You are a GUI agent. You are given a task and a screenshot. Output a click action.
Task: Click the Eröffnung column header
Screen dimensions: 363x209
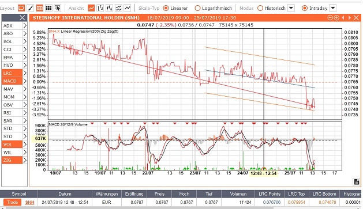134,194
